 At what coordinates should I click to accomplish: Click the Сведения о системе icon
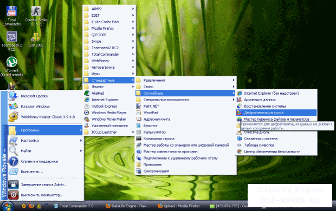240,139
